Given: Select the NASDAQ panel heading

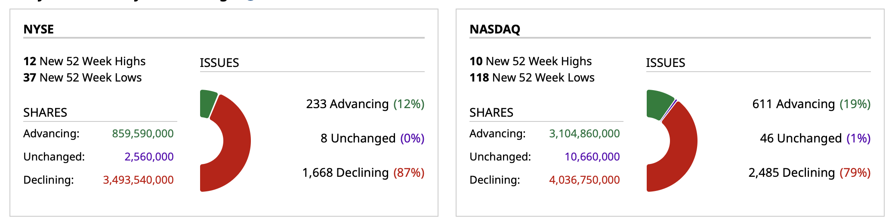Looking at the screenshot, I should [495, 29].
